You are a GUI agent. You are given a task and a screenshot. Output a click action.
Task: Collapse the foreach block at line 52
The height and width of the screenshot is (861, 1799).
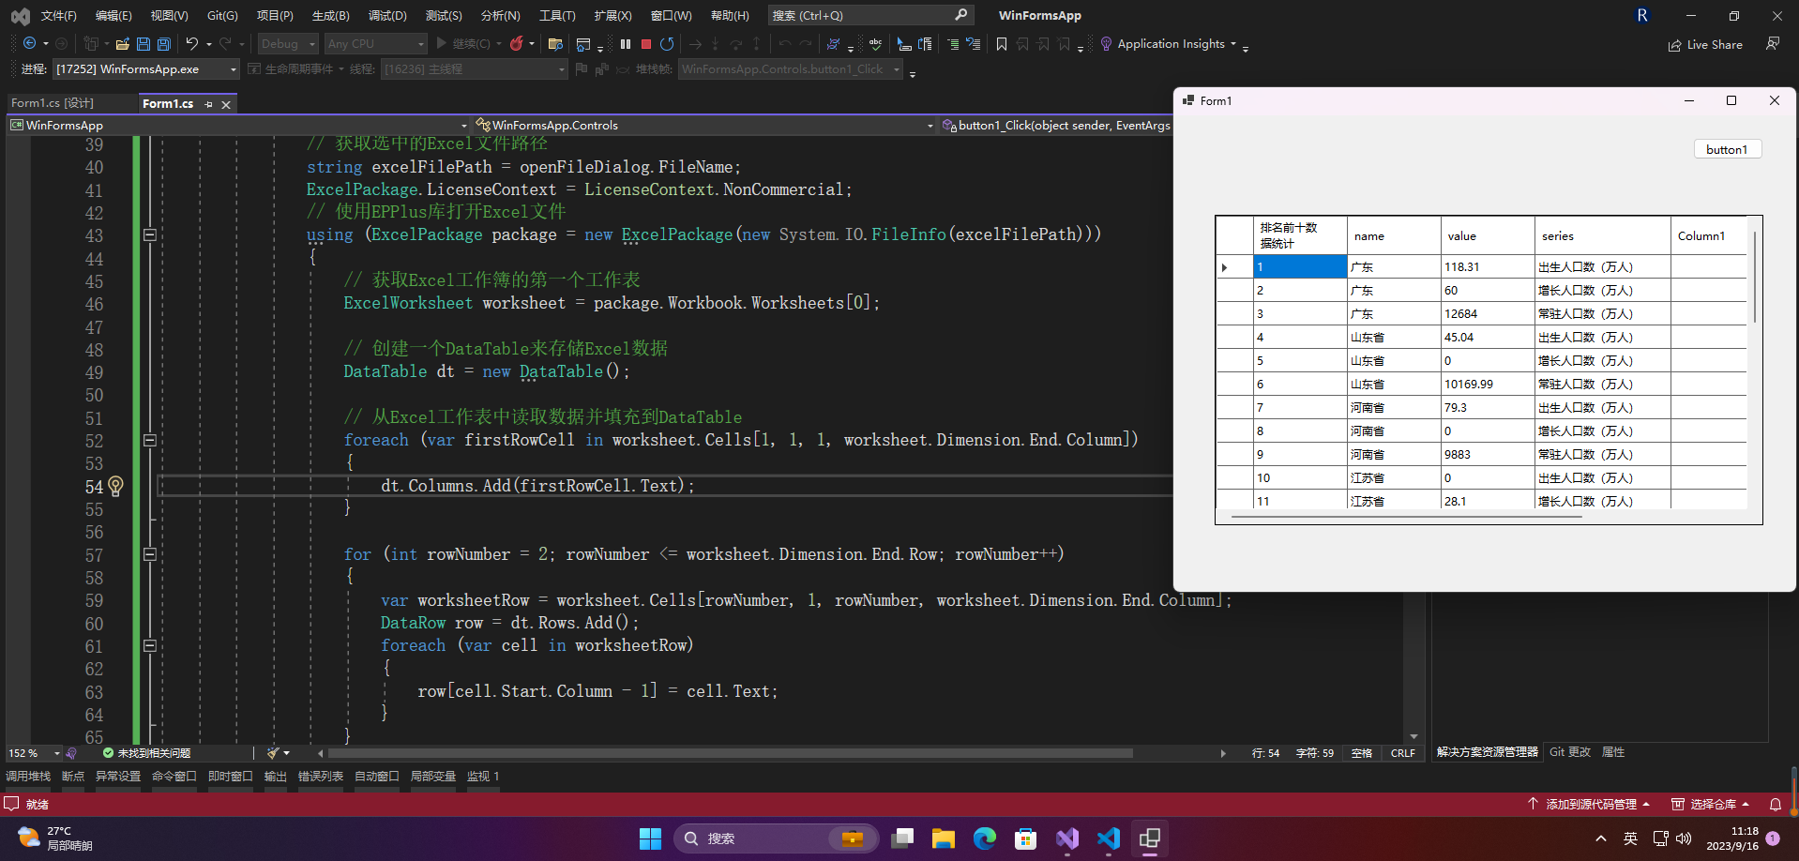point(150,440)
